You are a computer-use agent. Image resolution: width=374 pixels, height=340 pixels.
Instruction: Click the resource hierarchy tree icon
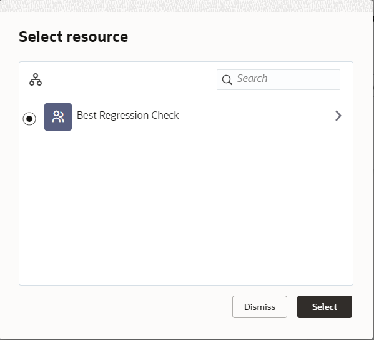click(x=36, y=79)
